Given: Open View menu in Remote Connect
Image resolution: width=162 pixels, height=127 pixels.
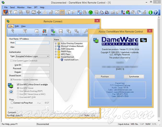Looking at the screenshot, I should [x=23, y=26].
